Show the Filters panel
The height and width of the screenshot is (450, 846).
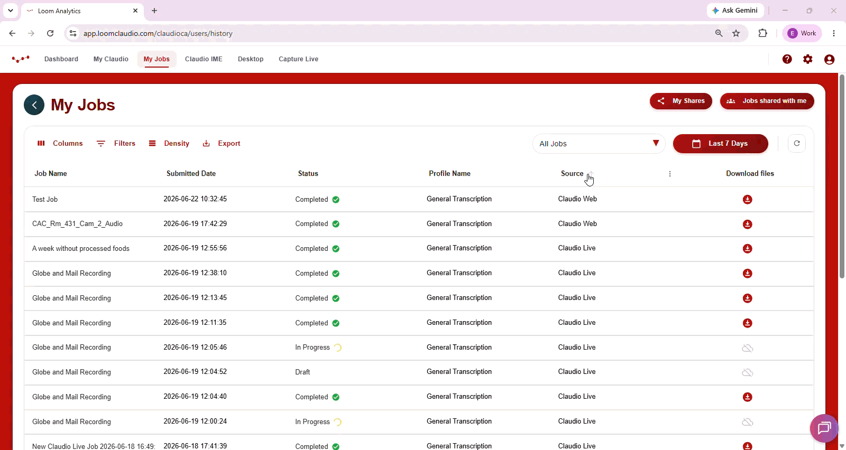116,144
